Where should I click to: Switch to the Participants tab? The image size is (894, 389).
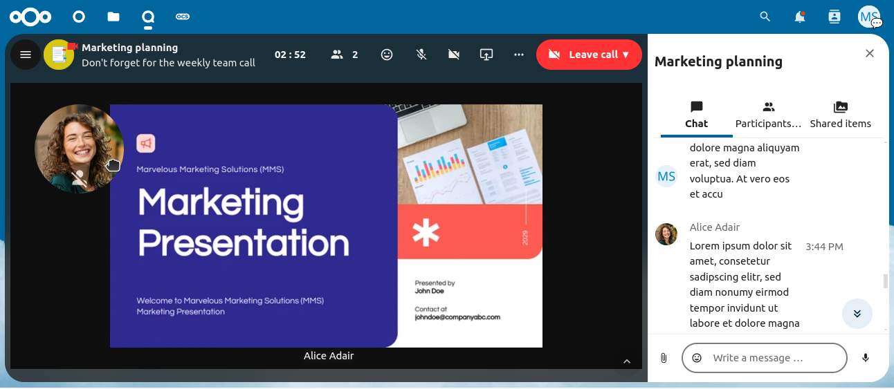(768, 115)
